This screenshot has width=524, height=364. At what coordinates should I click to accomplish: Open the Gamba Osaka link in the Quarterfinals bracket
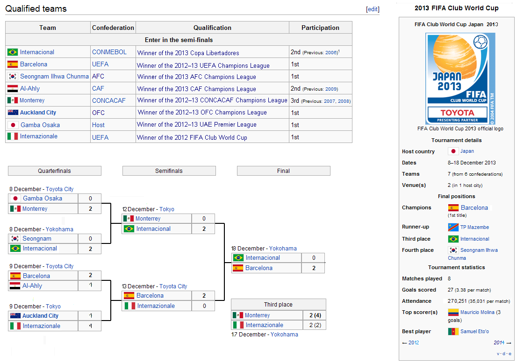click(42, 198)
